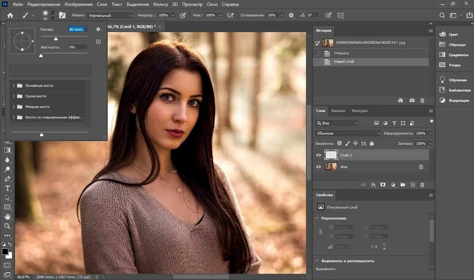Toggle lock transparent pixels icon
The image size is (474, 280).
(339, 144)
